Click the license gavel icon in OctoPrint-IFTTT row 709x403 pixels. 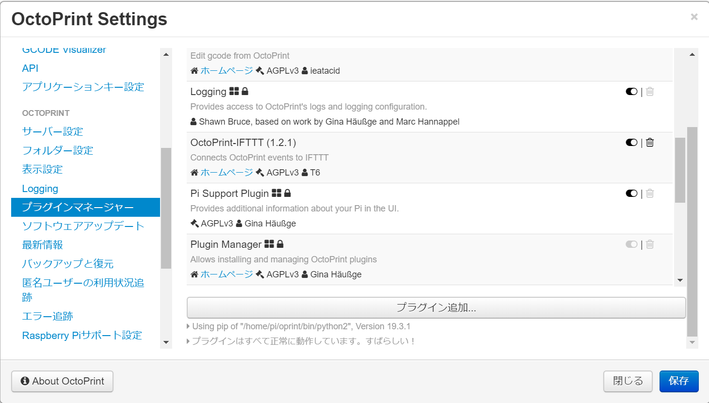click(260, 173)
